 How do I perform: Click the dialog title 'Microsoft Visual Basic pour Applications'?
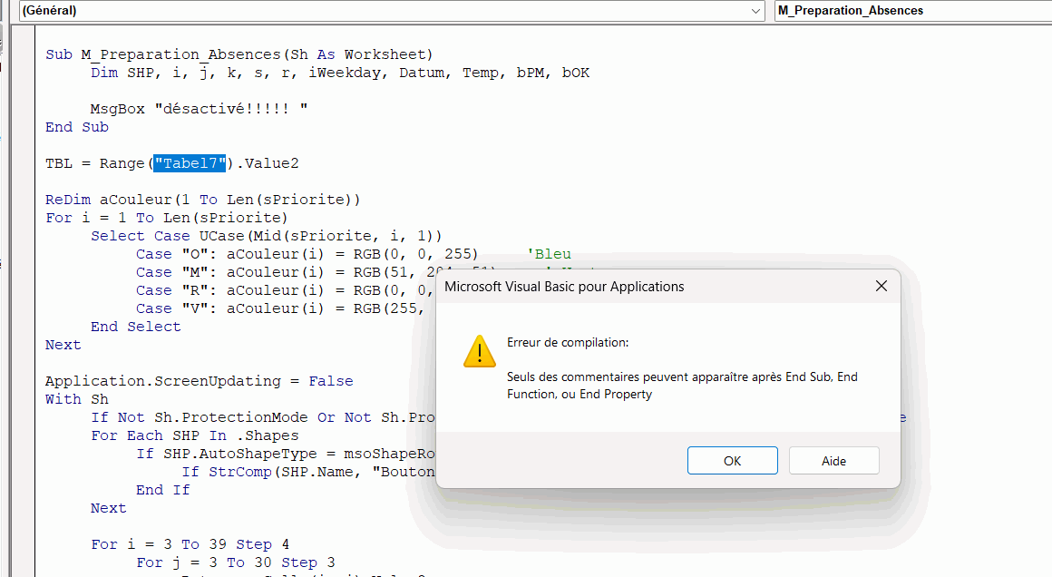pyautogui.click(x=564, y=287)
